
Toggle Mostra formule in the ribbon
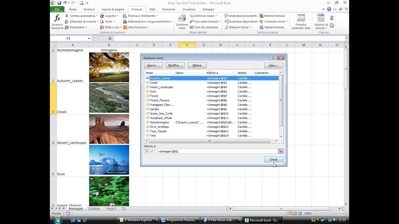pos(272,16)
